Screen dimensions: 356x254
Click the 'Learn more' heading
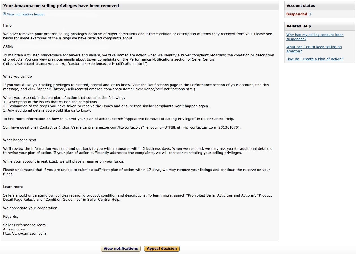click(13, 187)
